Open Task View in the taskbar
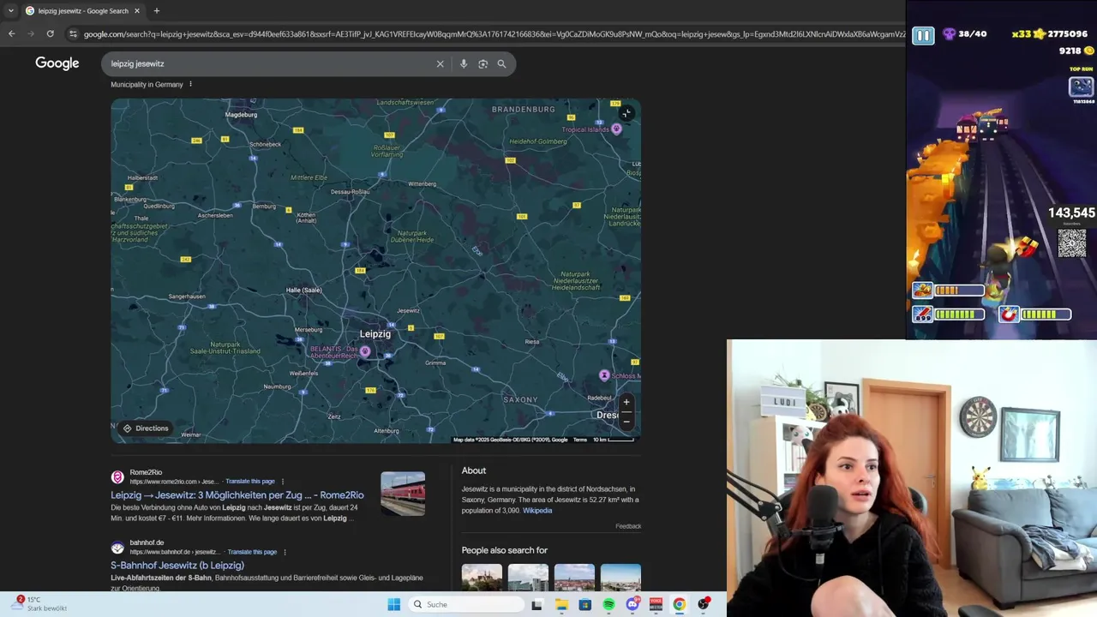Screen dimensions: 1097x617 pyautogui.click(x=537, y=604)
